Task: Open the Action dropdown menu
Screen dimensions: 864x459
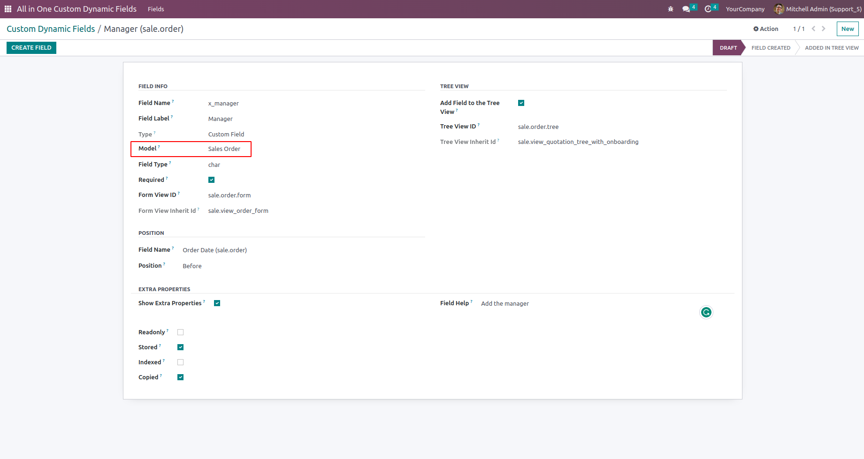Action: [x=765, y=29]
